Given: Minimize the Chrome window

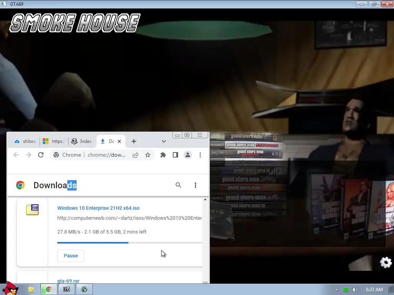Looking at the screenshot, I should pos(177,135).
